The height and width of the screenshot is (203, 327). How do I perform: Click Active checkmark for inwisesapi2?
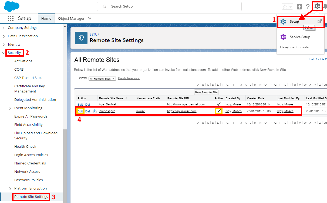(x=219, y=111)
